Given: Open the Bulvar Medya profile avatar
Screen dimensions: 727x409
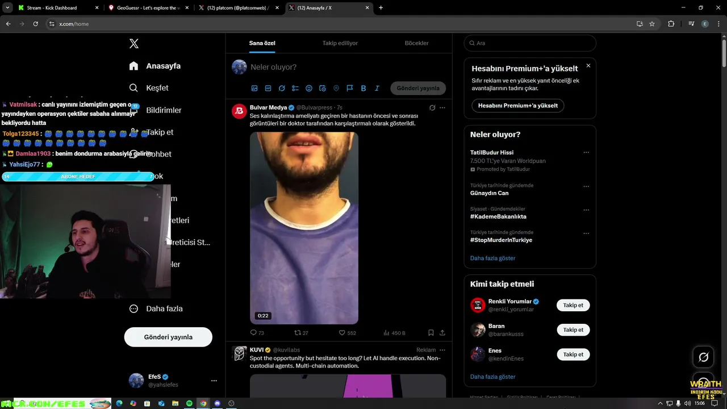Looking at the screenshot, I should point(239,111).
